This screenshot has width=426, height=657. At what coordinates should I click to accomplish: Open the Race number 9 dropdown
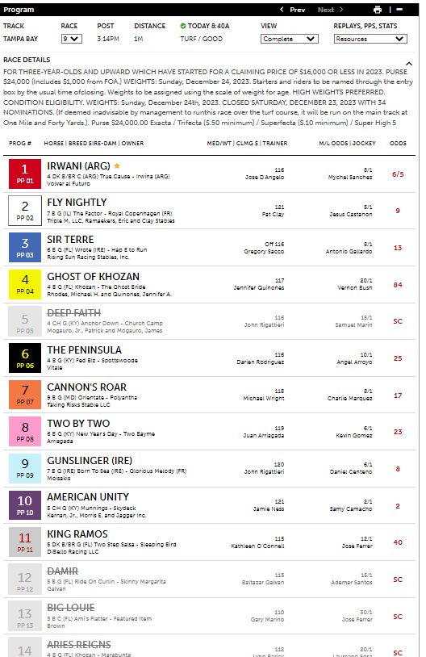pyautogui.click(x=72, y=39)
